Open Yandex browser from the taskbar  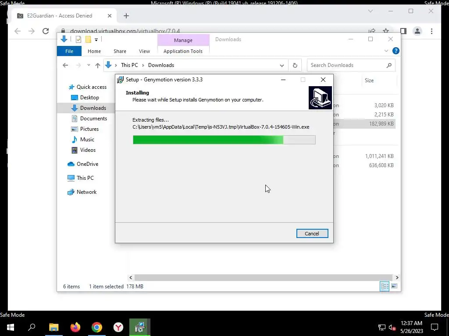coord(118,327)
